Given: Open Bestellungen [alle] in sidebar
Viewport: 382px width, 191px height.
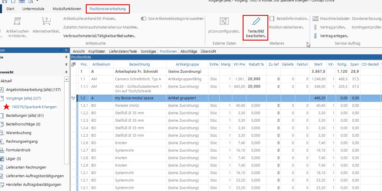Looking at the screenshot, I should (25, 116).
